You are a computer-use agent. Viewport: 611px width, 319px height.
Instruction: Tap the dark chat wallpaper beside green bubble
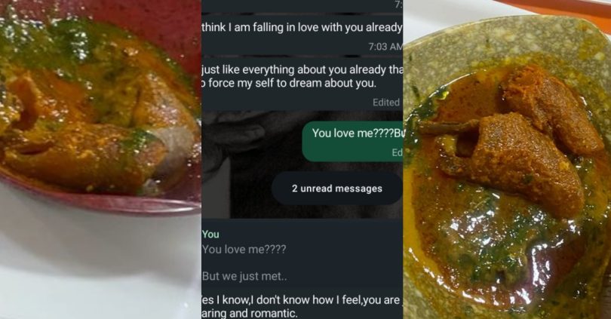[x=251, y=164]
